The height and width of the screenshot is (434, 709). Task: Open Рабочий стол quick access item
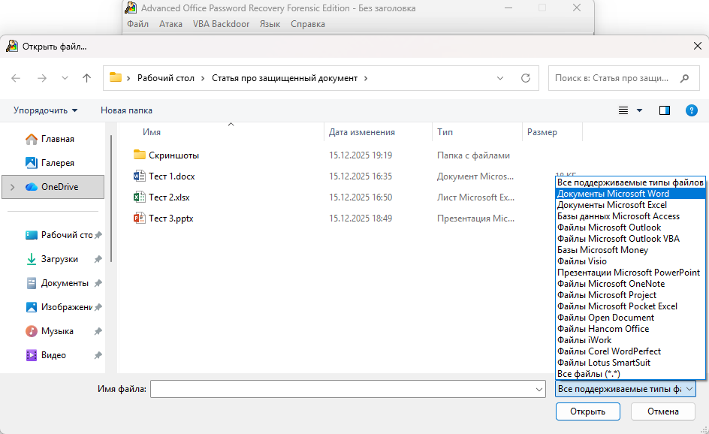coord(63,235)
